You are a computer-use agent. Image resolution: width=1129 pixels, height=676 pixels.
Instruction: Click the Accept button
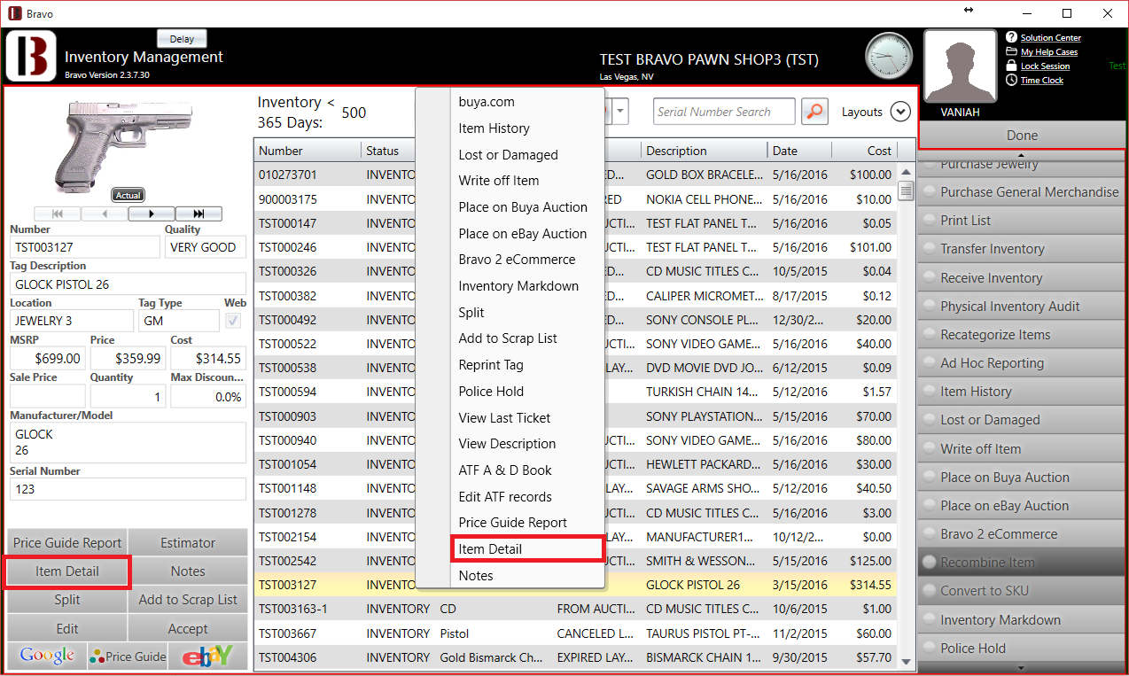point(188,629)
